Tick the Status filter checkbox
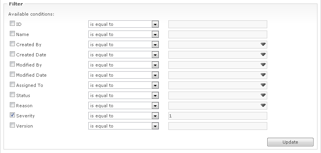Screen dimensions: 321x153 click(12, 95)
